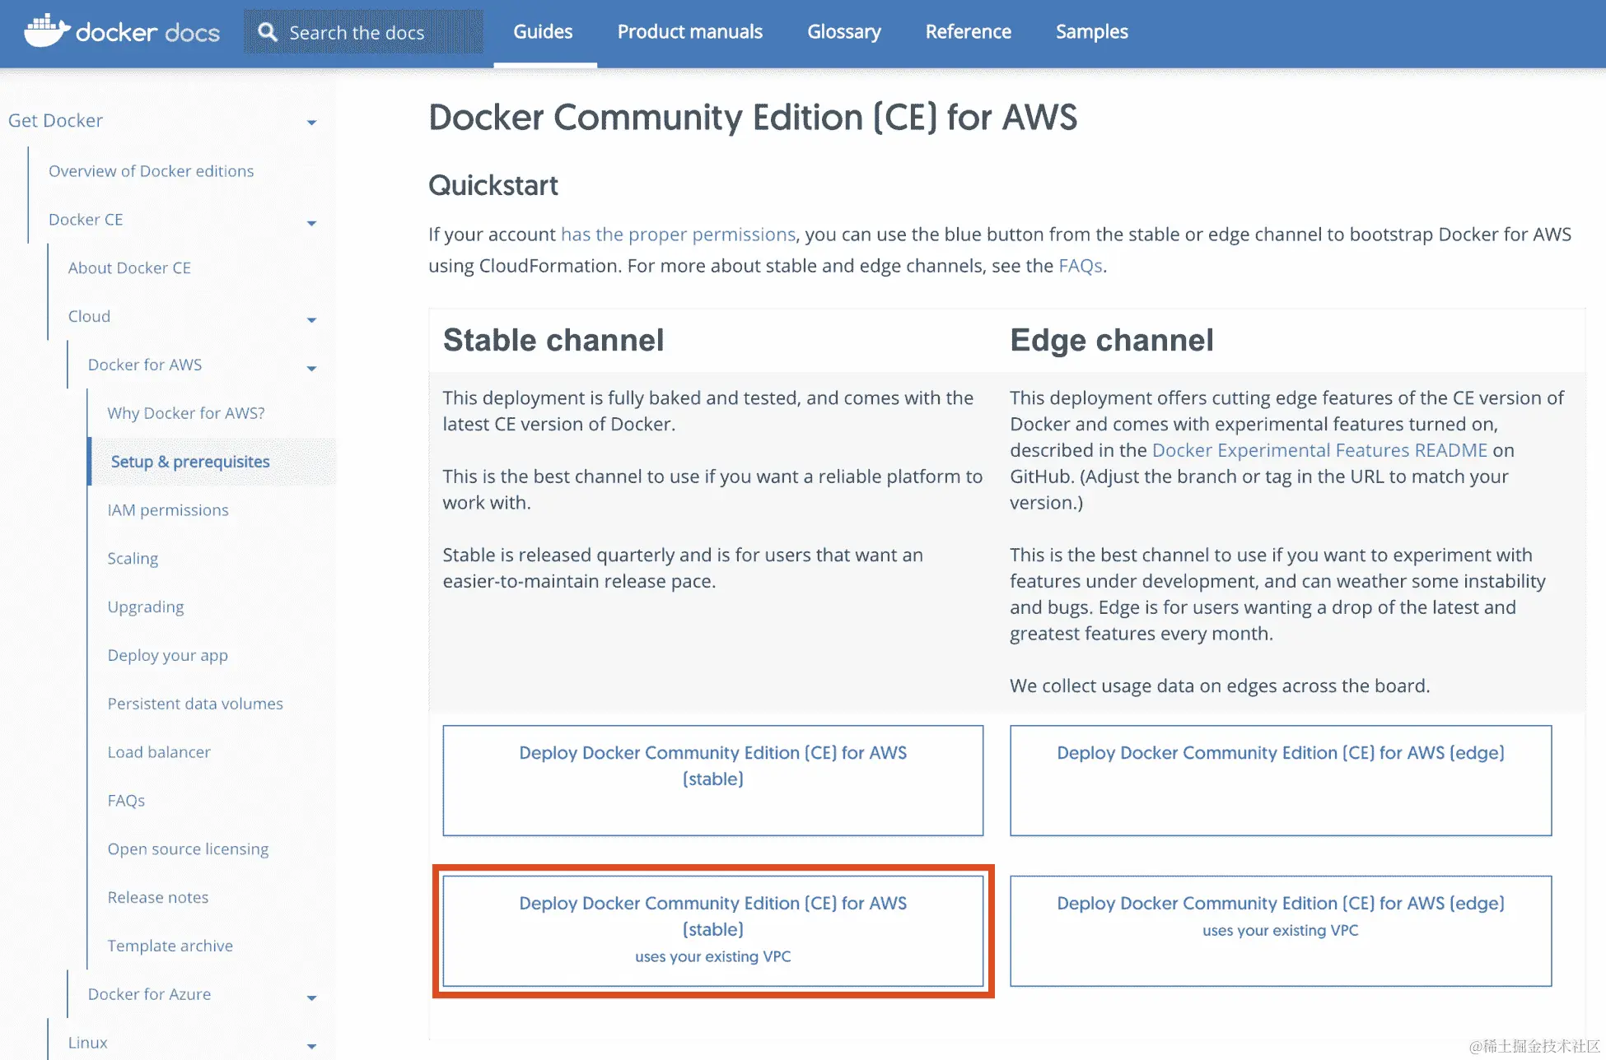1606x1060 pixels.
Task: Select Release notes in sidebar
Action: coord(158,897)
